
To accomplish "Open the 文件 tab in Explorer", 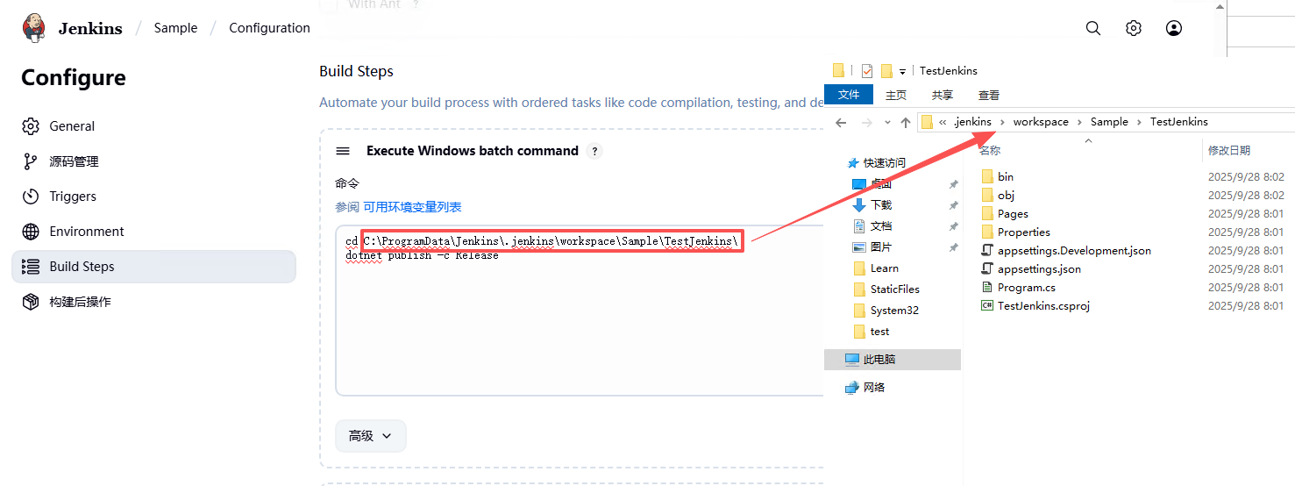I will (x=849, y=95).
